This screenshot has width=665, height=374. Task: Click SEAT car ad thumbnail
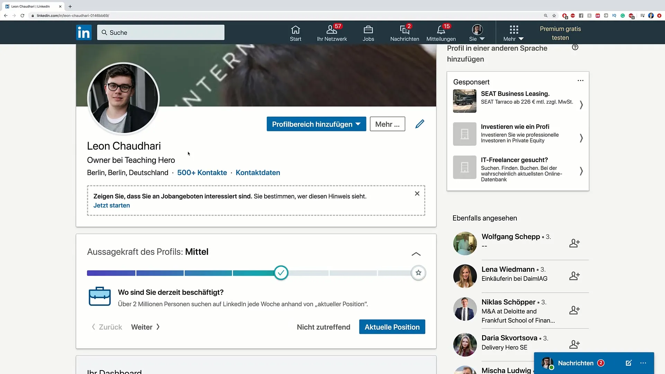click(x=464, y=101)
